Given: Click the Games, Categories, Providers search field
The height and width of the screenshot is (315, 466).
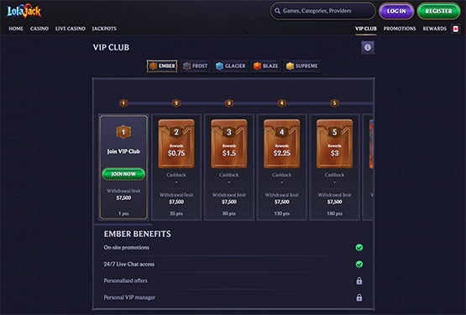Looking at the screenshot, I should (323, 11).
